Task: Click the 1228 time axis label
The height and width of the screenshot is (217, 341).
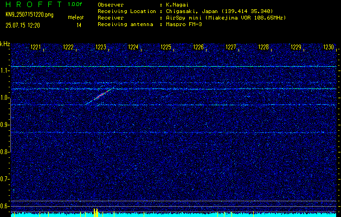Action: (x=263, y=47)
